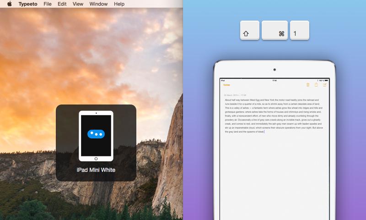Screen dimensions: 366x220
Task: Click the Shift key graphic
Action: tap(250, 30)
